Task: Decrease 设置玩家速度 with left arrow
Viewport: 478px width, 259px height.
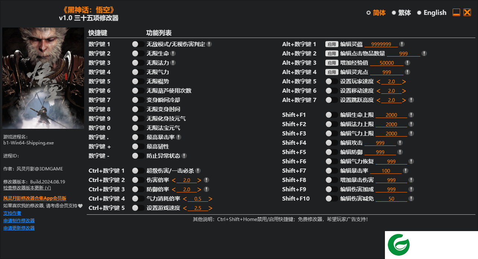Action: [x=379, y=81]
